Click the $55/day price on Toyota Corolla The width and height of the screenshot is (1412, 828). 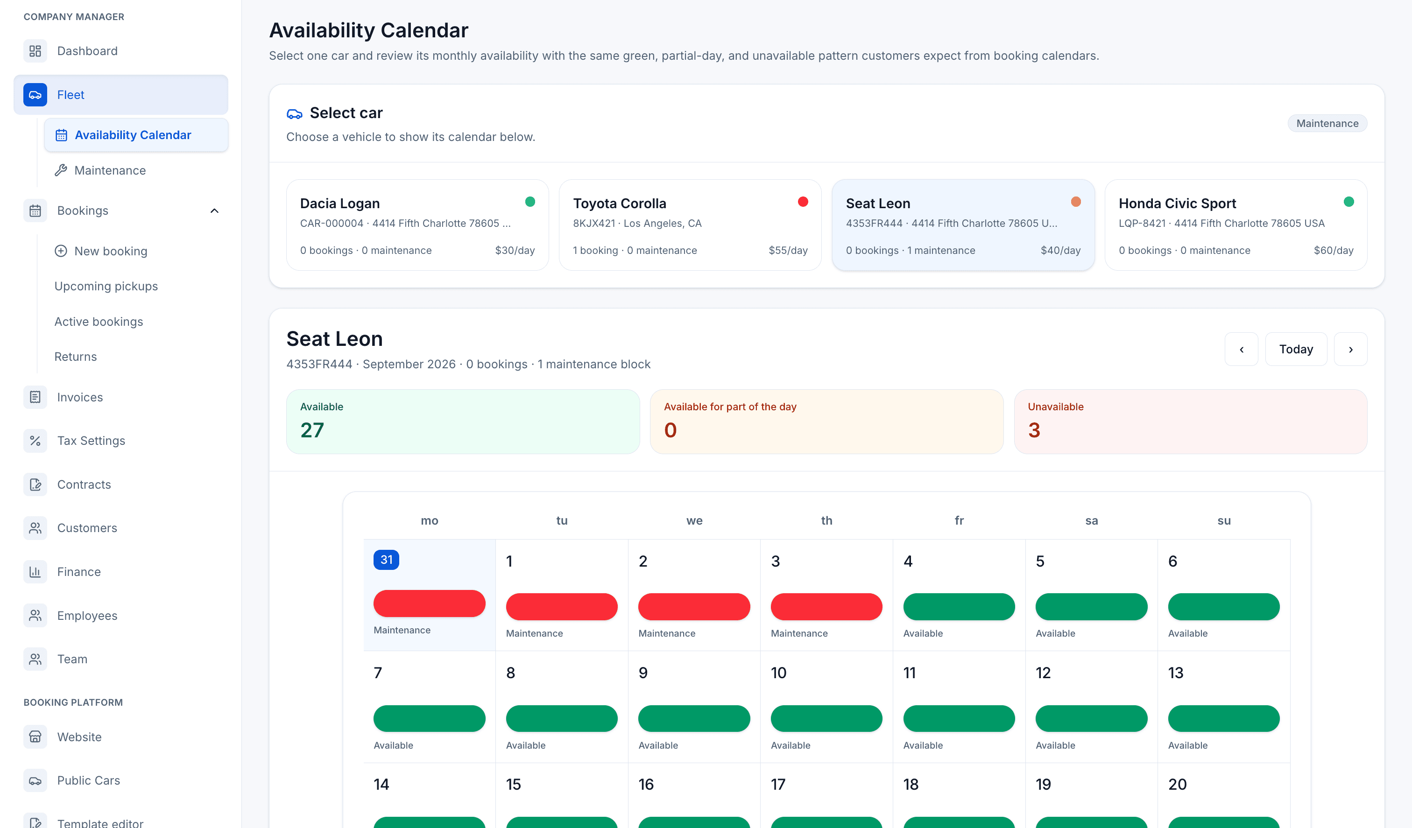click(x=788, y=251)
